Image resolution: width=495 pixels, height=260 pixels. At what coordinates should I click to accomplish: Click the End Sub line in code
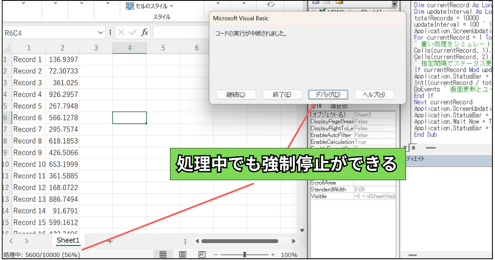pos(425,135)
